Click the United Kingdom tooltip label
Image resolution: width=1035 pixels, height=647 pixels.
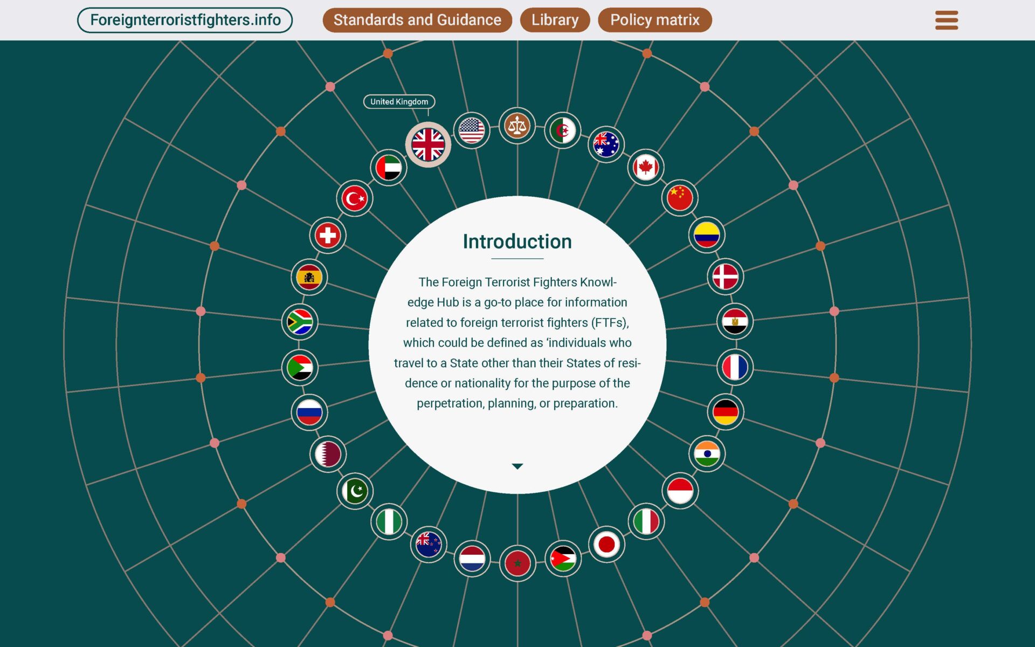click(x=399, y=101)
